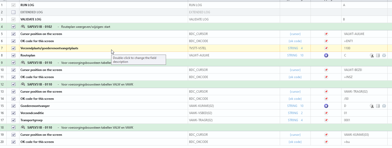Select the value cell containing 1100
Screen dimensions: 392x148
click(x=364, y=48)
